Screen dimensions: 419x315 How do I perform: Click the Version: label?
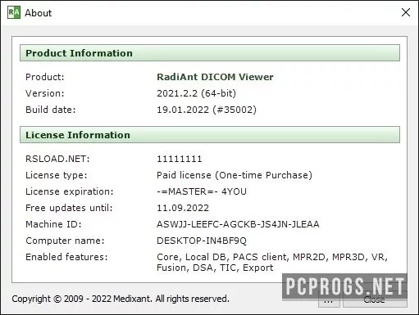(45, 93)
